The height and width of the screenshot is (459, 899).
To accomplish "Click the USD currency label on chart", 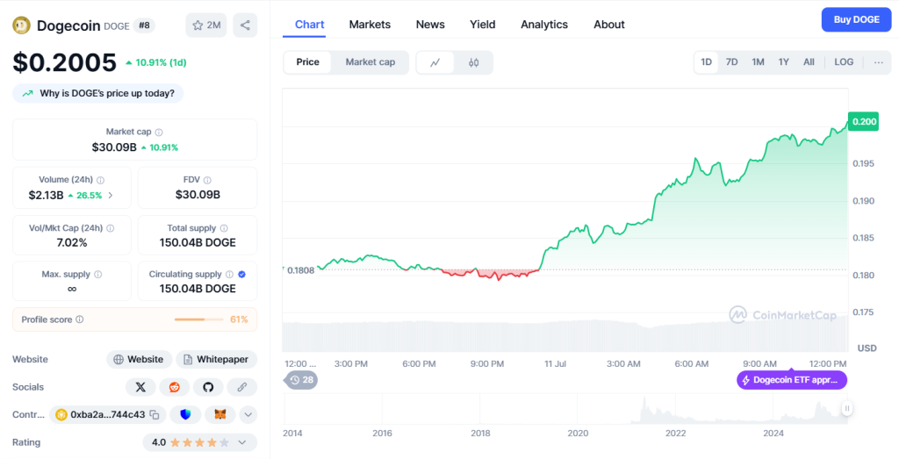I will (x=867, y=348).
